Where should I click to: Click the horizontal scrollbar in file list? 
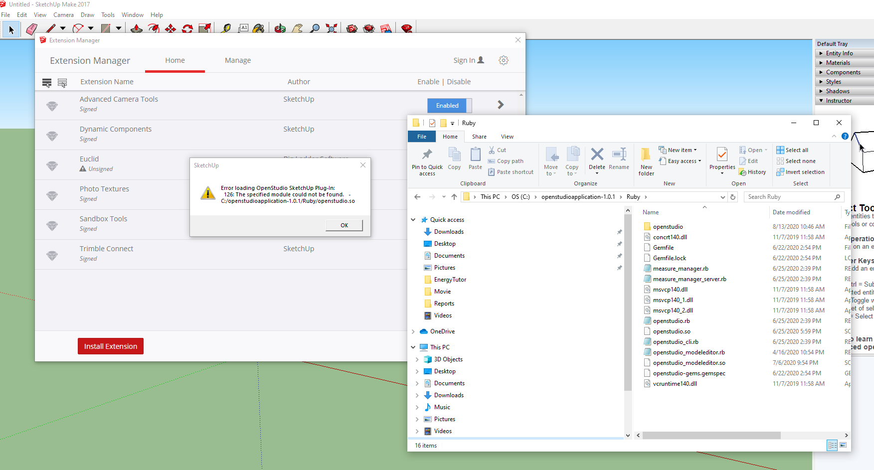click(x=711, y=435)
